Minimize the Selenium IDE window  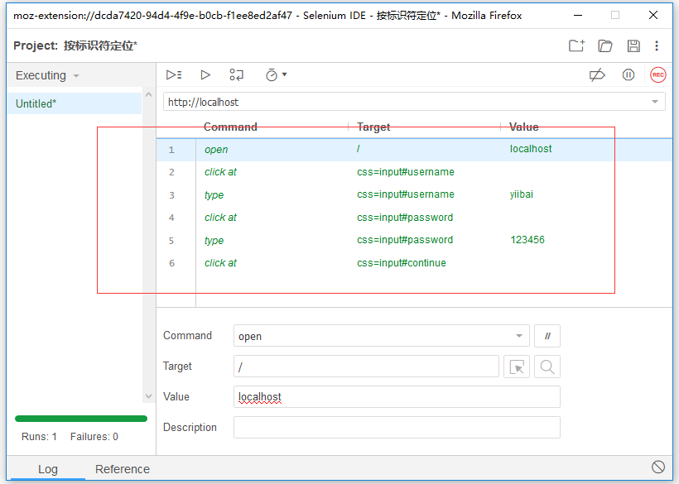click(578, 15)
